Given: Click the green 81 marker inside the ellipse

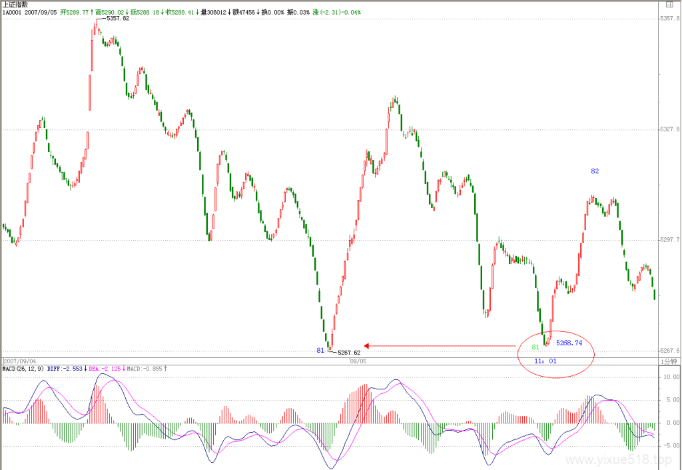Looking at the screenshot, I should (535, 347).
